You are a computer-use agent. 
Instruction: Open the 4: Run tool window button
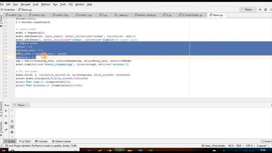(10, 142)
